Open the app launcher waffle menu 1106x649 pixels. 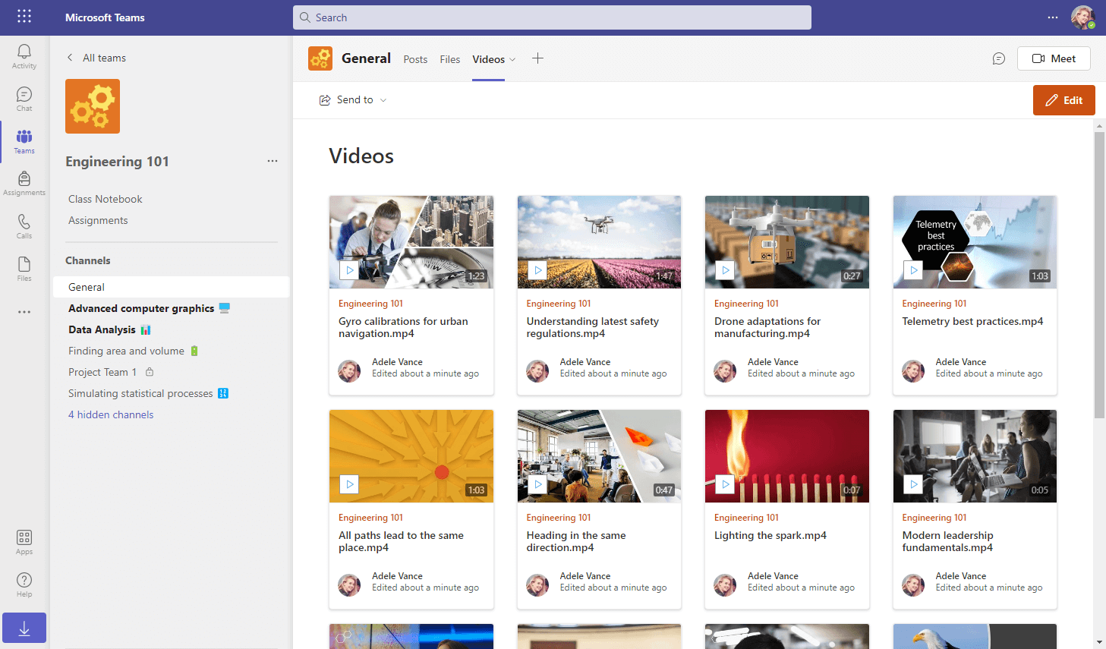click(x=24, y=17)
